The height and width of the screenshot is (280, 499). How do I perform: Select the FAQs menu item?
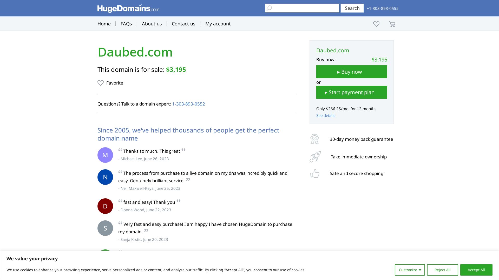pos(126,24)
